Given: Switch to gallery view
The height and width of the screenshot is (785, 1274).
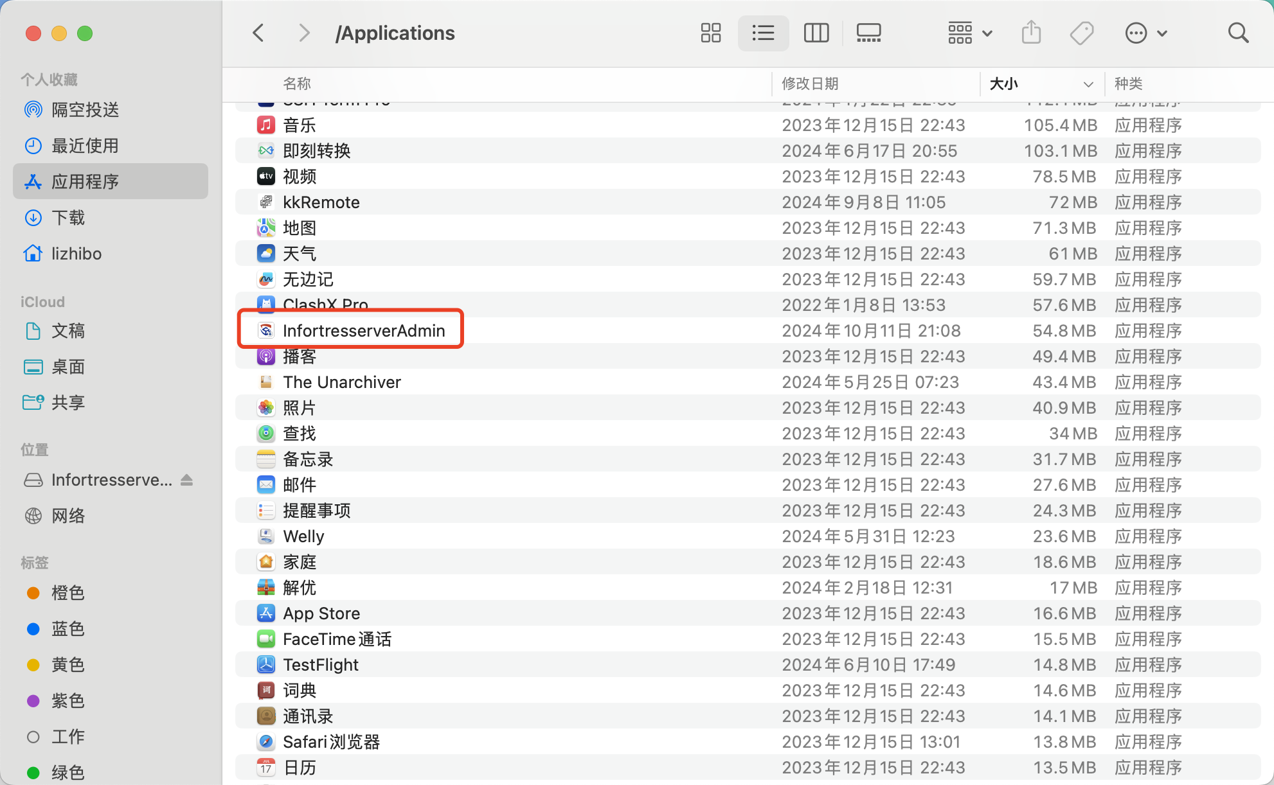Looking at the screenshot, I should 868,33.
